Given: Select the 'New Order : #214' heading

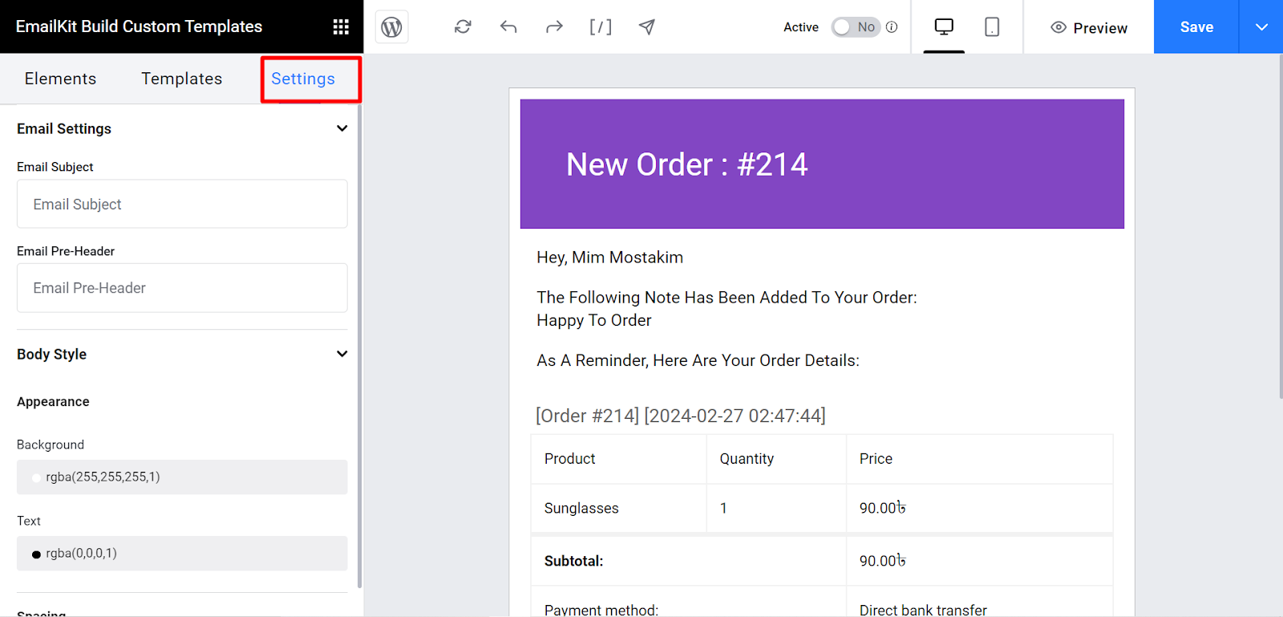Looking at the screenshot, I should coord(687,164).
